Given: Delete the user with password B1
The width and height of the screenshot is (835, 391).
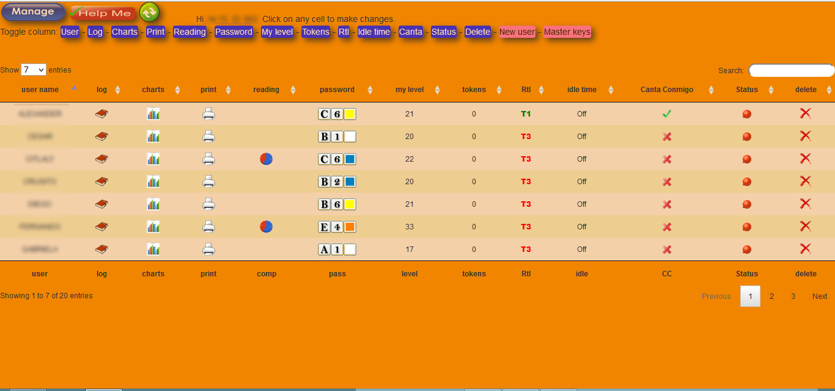Looking at the screenshot, I should pyautogui.click(x=806, y=136).
